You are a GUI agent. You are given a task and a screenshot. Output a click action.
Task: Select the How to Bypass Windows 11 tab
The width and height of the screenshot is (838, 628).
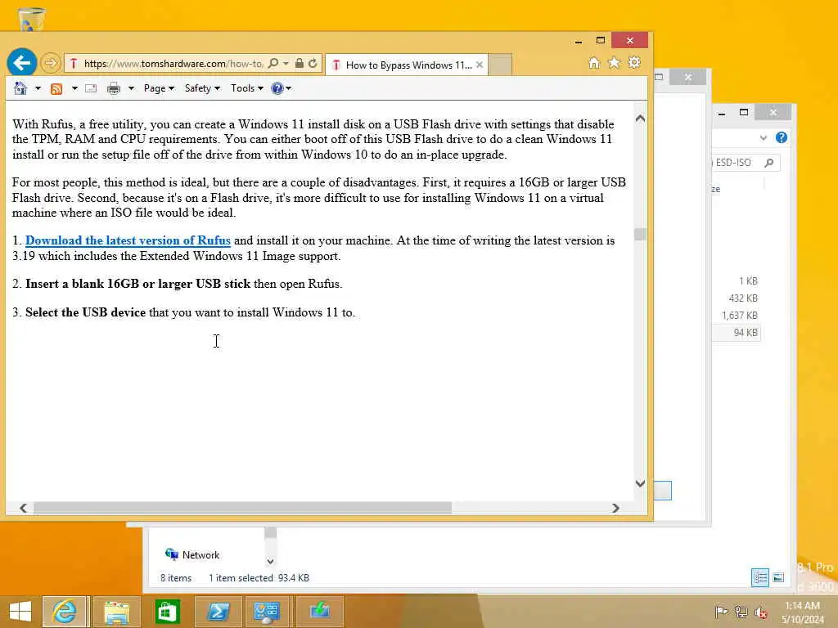(x=406, y=65)
